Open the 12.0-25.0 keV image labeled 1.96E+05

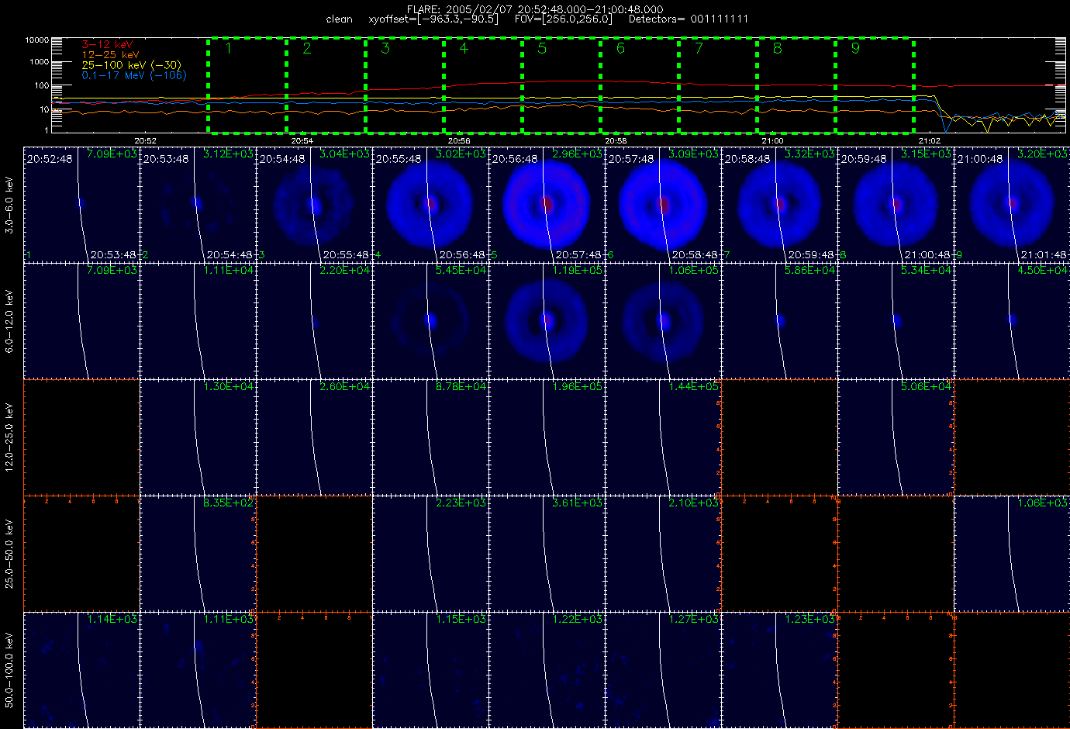pyautogui.click(x=547, y=437)
